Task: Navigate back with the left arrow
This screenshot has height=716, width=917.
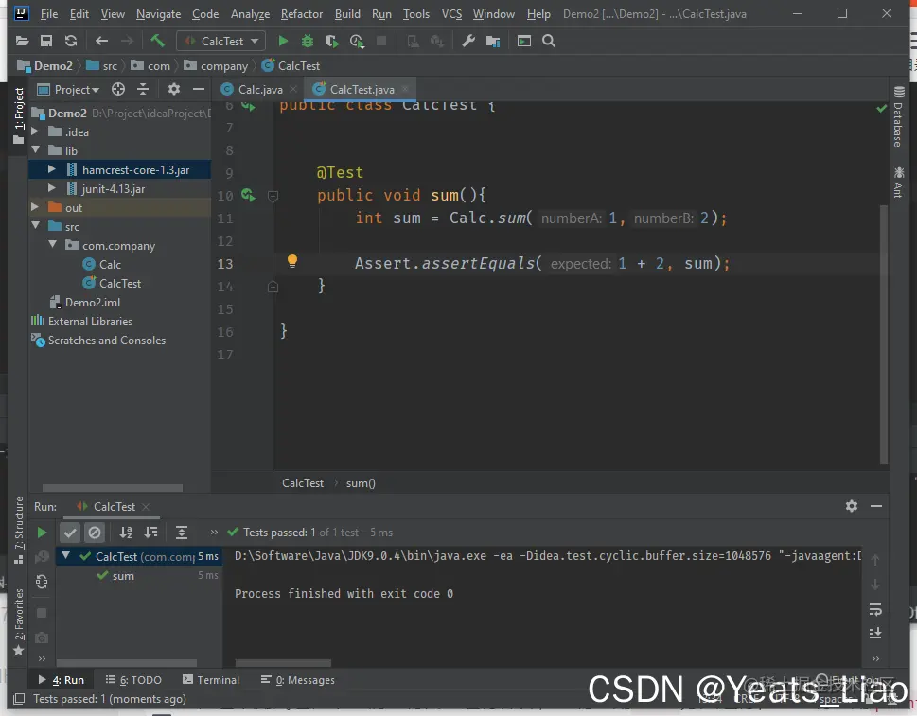Action: 102,41
